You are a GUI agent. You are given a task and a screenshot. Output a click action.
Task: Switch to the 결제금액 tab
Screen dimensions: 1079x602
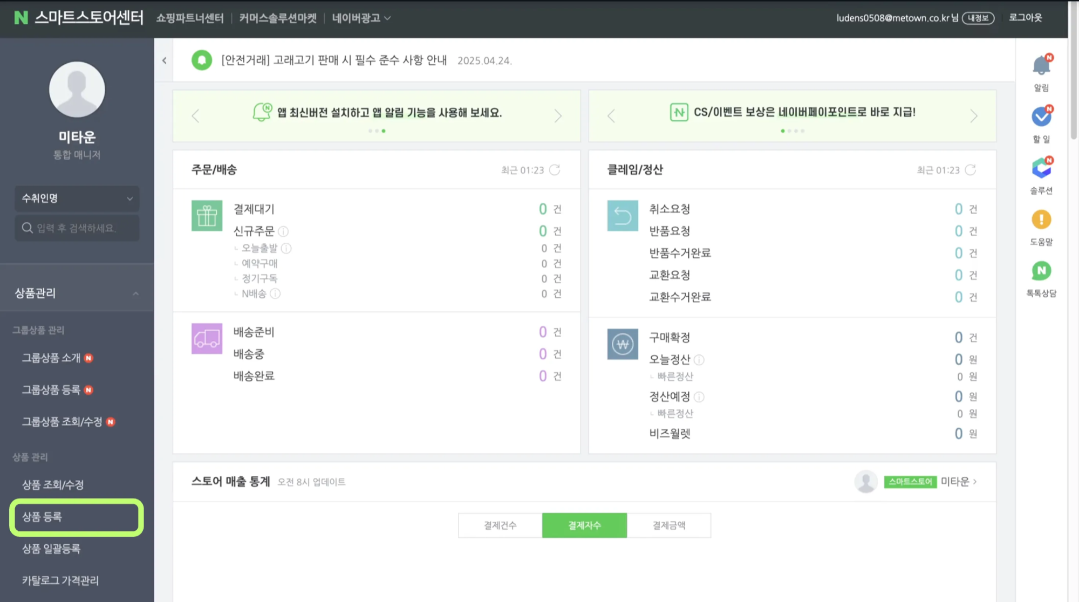click(x=669, y=525)
